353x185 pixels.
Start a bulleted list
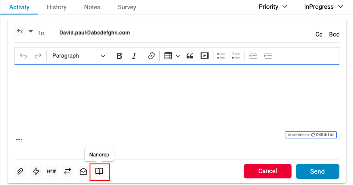(221, 56)
